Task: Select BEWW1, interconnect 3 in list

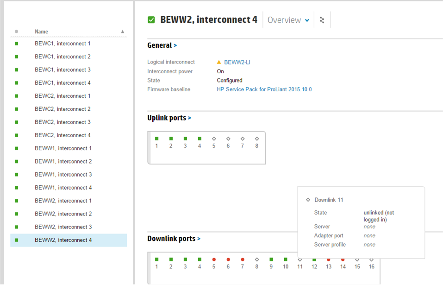Action: point(63,175)
